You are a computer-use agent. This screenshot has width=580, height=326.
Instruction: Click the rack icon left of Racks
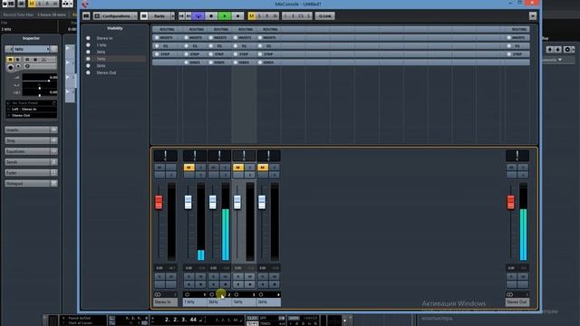[144, 16]
